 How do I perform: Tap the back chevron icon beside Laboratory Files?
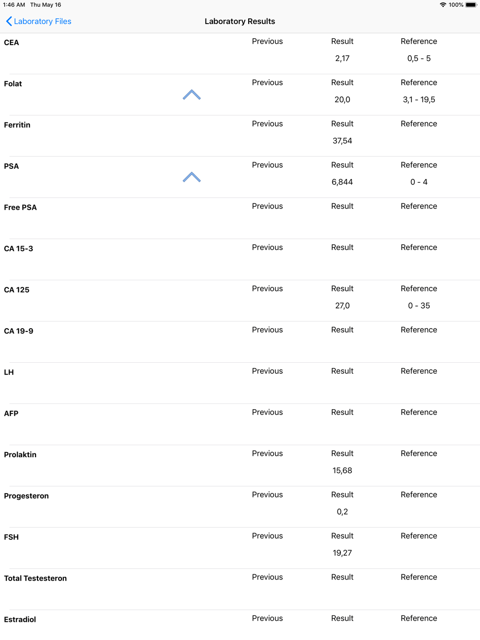pyautogui.click(x=9, y=21)
